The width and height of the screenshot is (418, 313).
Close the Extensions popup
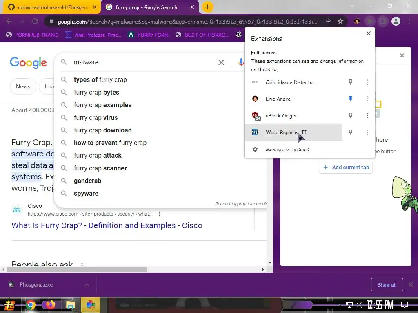pyautogui.click(x=369, y=33)
